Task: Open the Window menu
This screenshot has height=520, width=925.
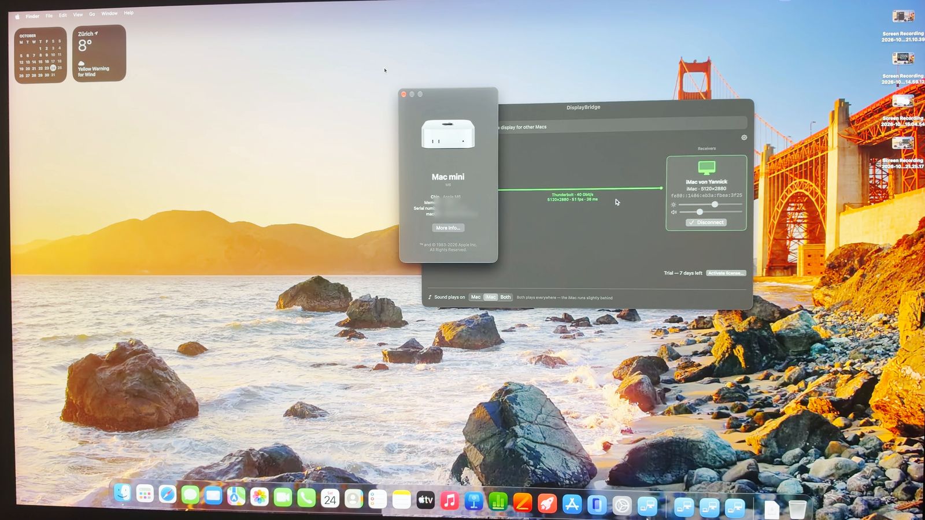Action: pos(109,13)
